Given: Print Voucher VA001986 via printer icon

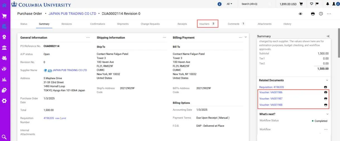Looking at the screenshot, I should 325,92.
